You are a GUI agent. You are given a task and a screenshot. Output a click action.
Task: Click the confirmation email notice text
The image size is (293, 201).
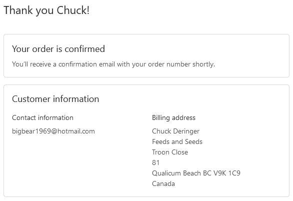[113, 64]
